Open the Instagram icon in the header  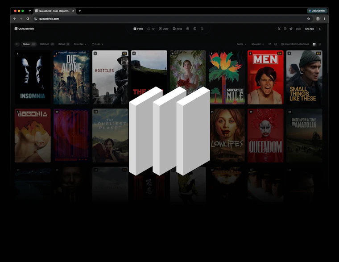coord(285,29)
